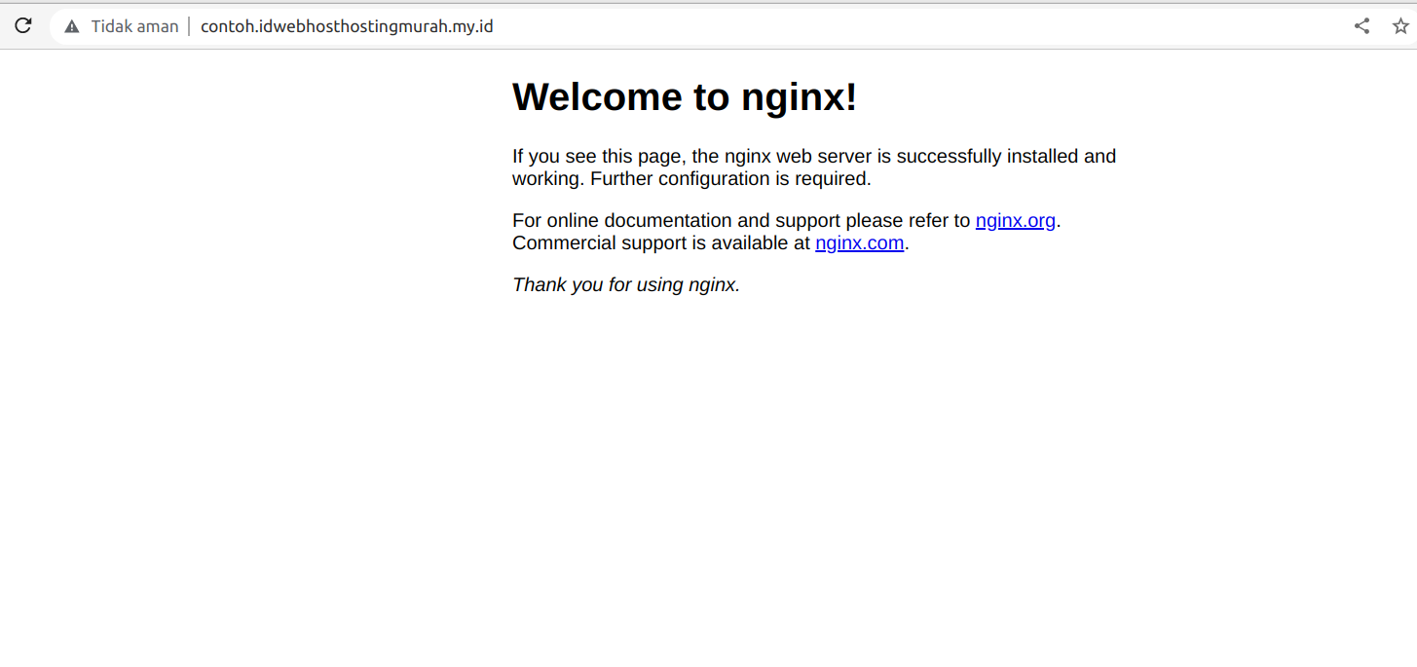Open the nginx.com commercial support link

click(x=860, y=243)
